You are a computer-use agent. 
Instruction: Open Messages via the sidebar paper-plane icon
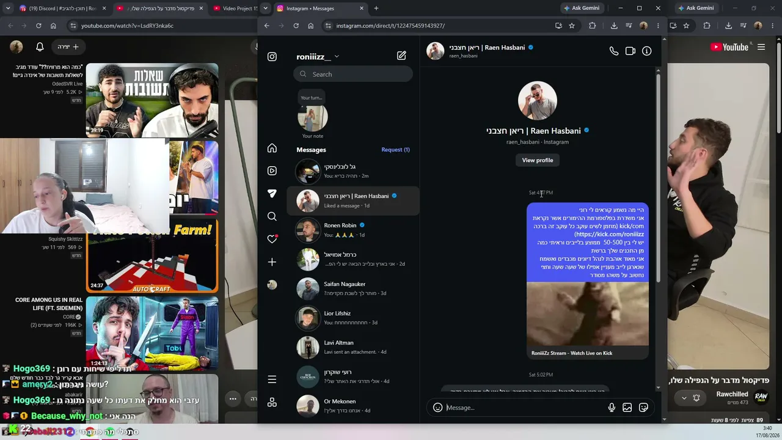(272, 193)
